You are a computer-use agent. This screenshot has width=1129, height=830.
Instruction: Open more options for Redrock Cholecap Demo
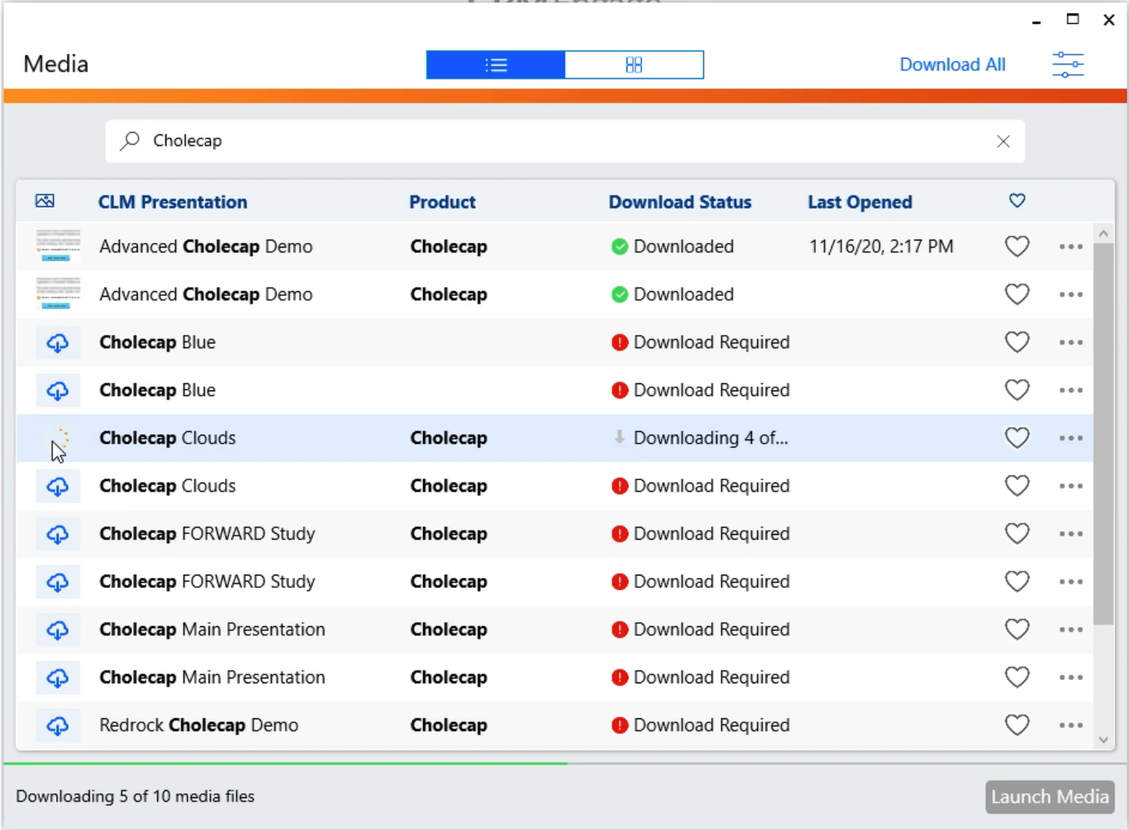click(1070, 725)
